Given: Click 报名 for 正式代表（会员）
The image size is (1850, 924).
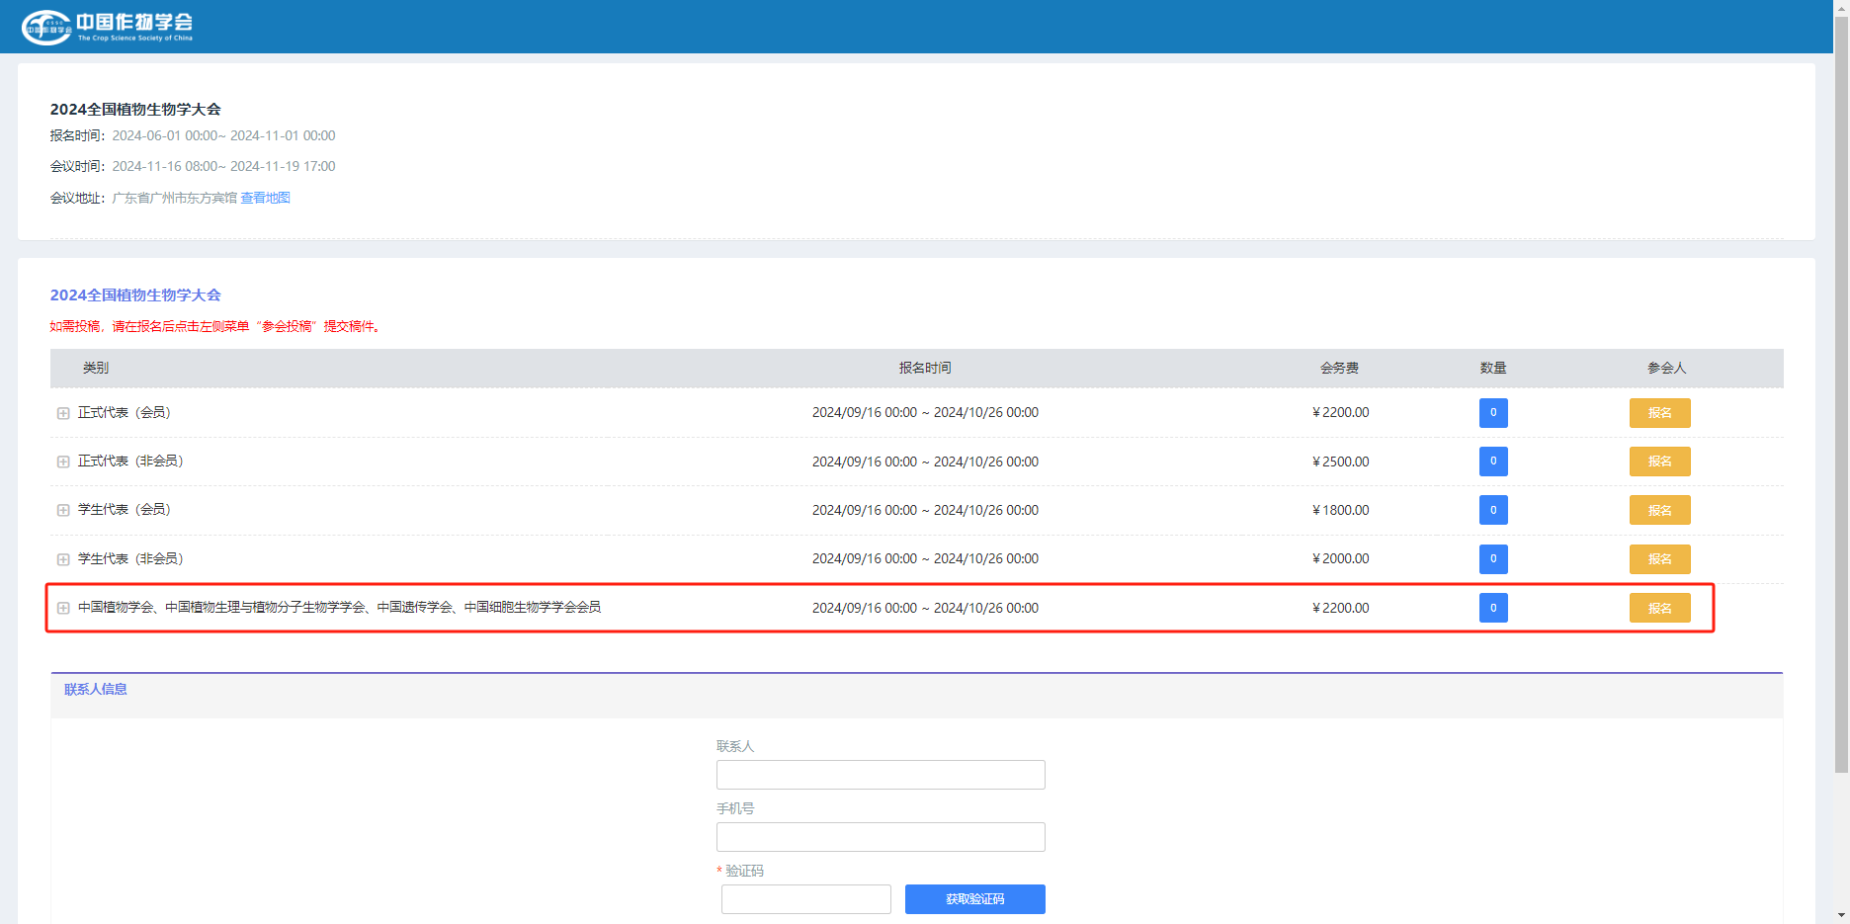Looking at the screenshot, I should pos(1659,413).
